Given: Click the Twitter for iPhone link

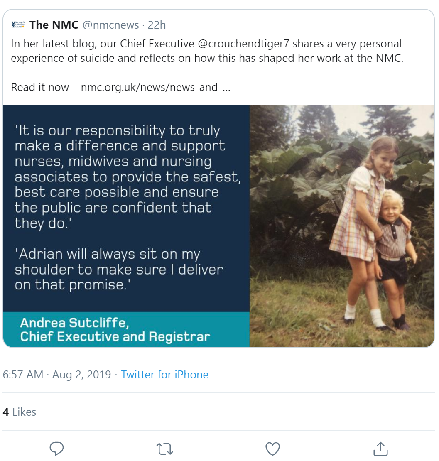Looking at the screenshot, I should pyautogui.click(x=165, y=375).
